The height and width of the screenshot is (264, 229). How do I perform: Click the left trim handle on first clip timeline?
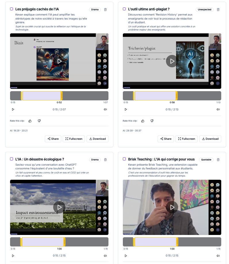tap(22, 96)
